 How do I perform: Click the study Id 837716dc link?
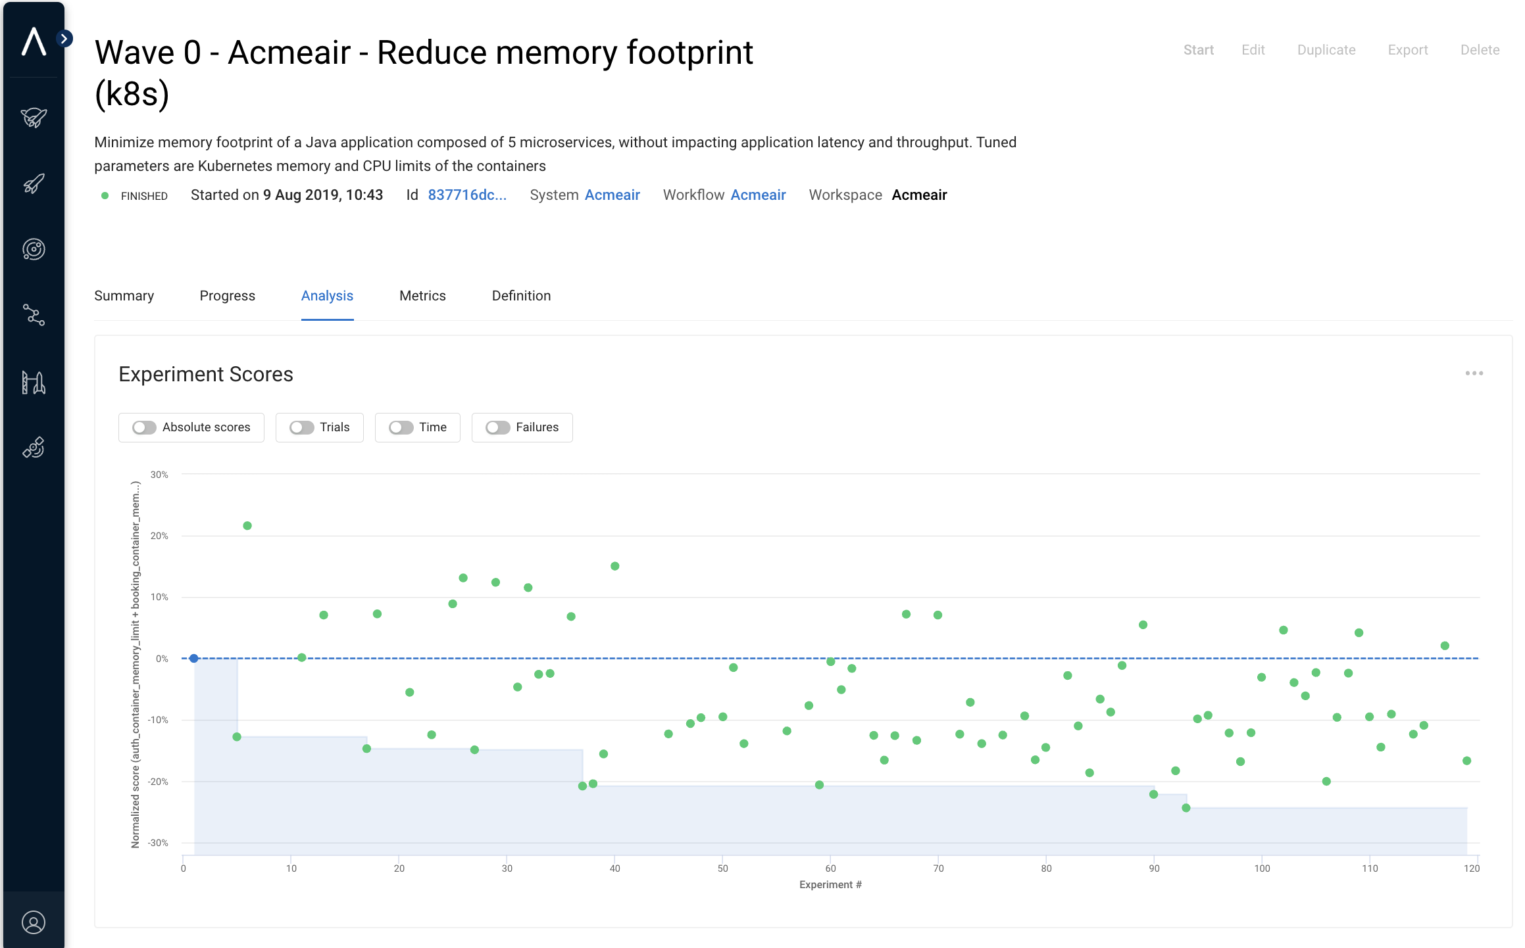pos(466,195)
